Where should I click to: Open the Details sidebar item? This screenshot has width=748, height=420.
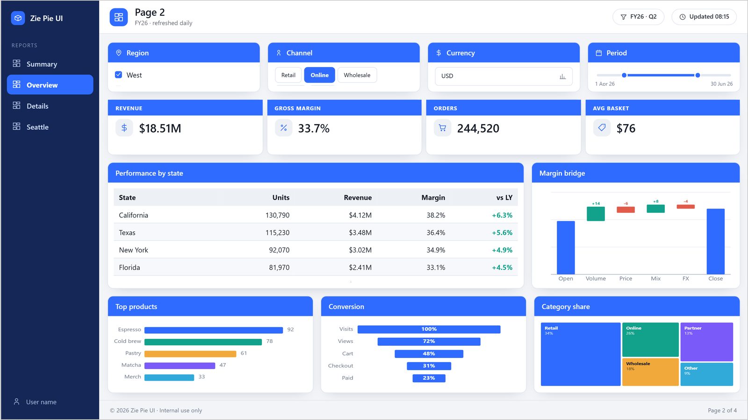click(x=50, y=105)
